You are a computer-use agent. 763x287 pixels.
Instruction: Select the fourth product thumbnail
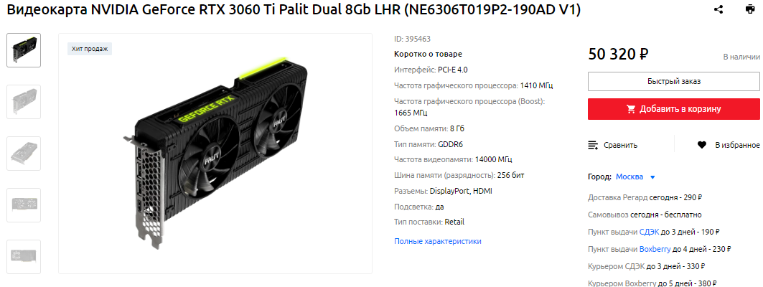coord(24,204)
